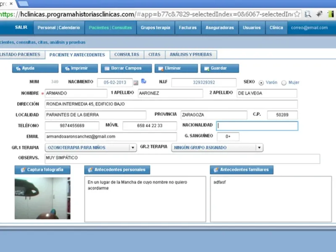Click the magnifier icon in the browser toolbar
The image size is (336, 252).
(308, 14)
